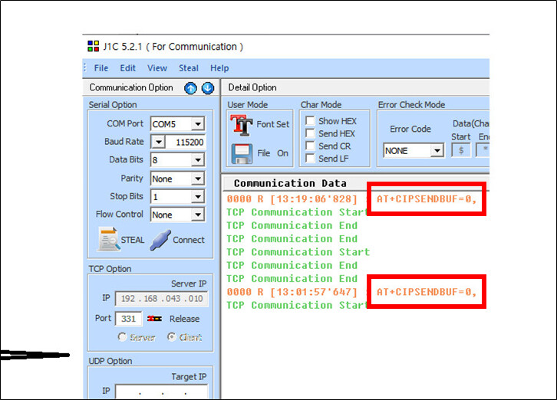Click the Release button label

click(x=184, y=319)
